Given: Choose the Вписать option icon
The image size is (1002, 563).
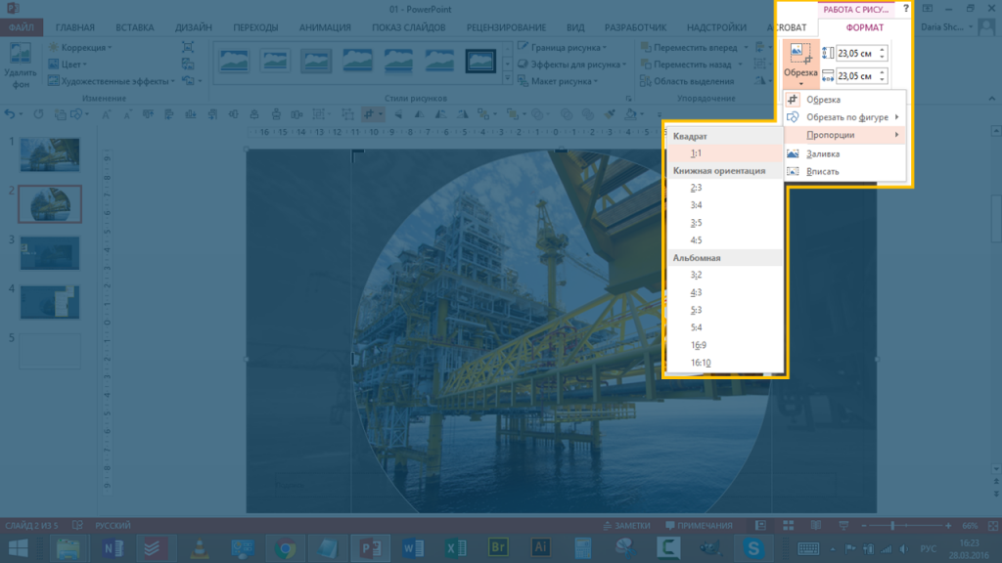Looking at the screenshot, I should point(793,171).
